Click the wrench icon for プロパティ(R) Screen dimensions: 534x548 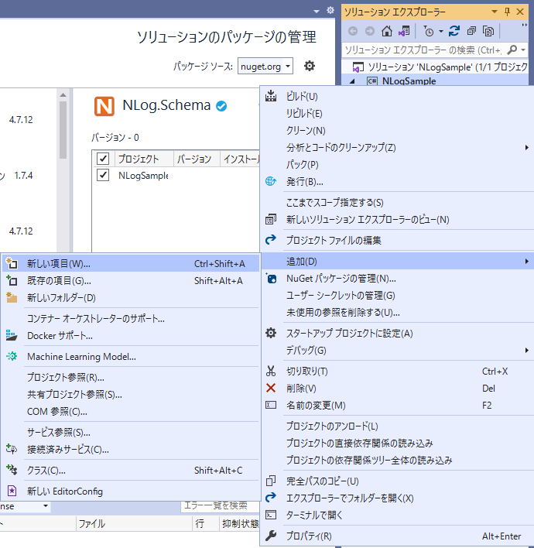click(271, 536)
